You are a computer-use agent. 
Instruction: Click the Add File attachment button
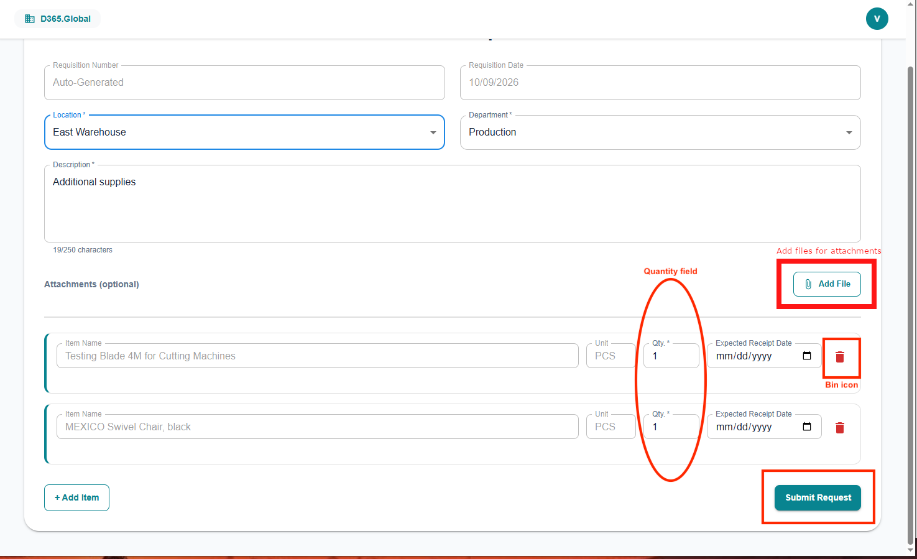pyautogui.click(x=827, y=284)
